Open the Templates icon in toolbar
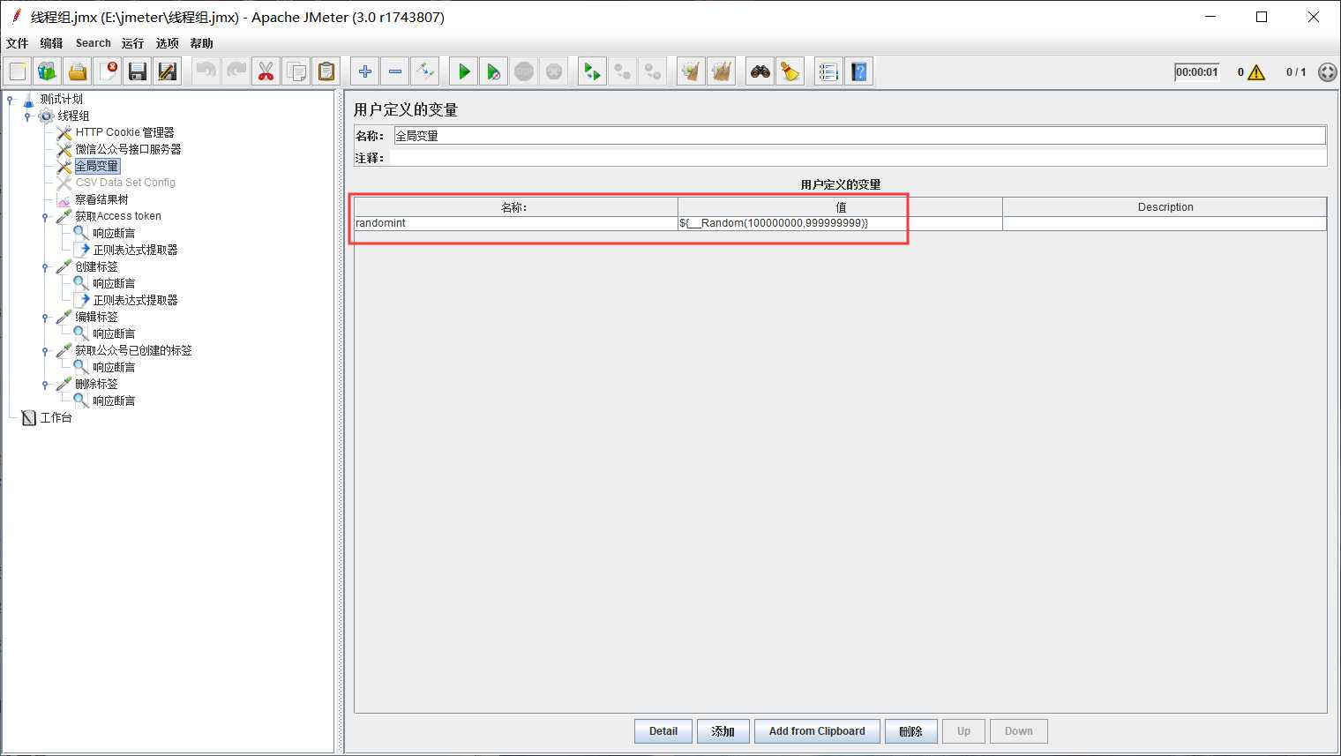Image resolution: width=1341 pixels, height=756 pixels. (x=48, y=71)
